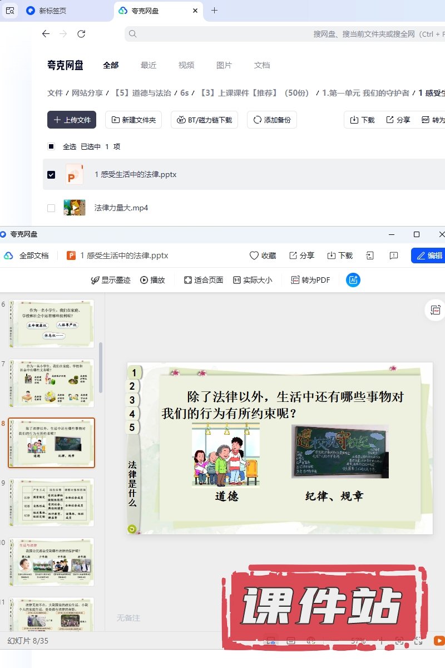
Task: Check the 法律力量大.mp4 file checkbox
Action: (x=51, y=208)
